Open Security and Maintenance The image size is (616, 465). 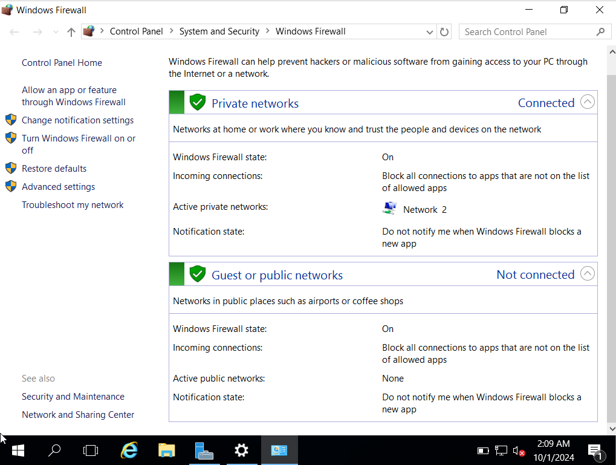click(x=73, y=397)
